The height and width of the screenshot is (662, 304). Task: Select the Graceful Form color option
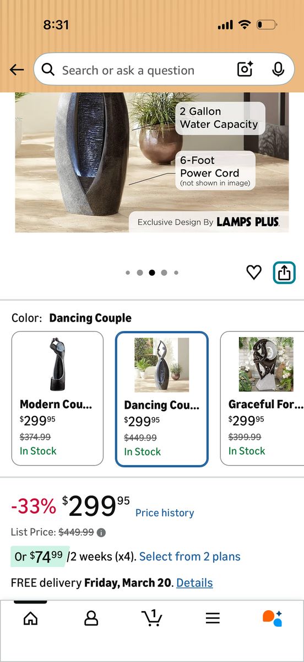pos(262,398)
